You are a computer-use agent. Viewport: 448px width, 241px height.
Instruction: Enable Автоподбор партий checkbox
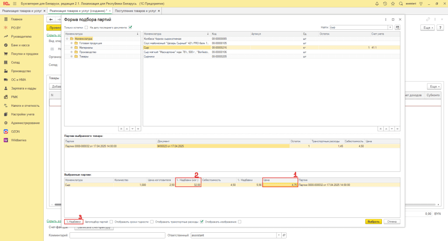pos(111,222)
